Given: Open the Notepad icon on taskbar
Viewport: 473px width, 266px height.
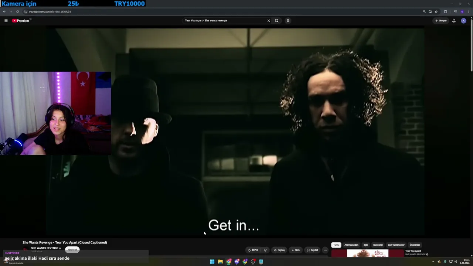Looking at the screenshot, I should click(x=261, y=262).
